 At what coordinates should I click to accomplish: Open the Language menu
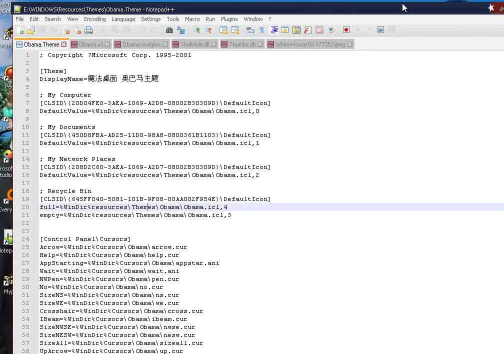(x=123, y=19)
